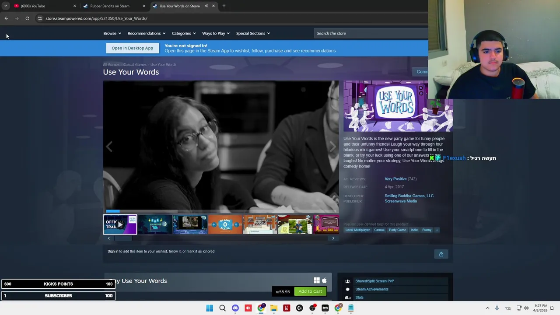Click the Sign in link
Viewport: 560px width, 315px height.
113,252
